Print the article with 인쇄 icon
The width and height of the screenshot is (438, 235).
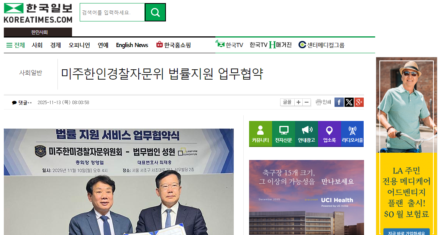point(323,102)
